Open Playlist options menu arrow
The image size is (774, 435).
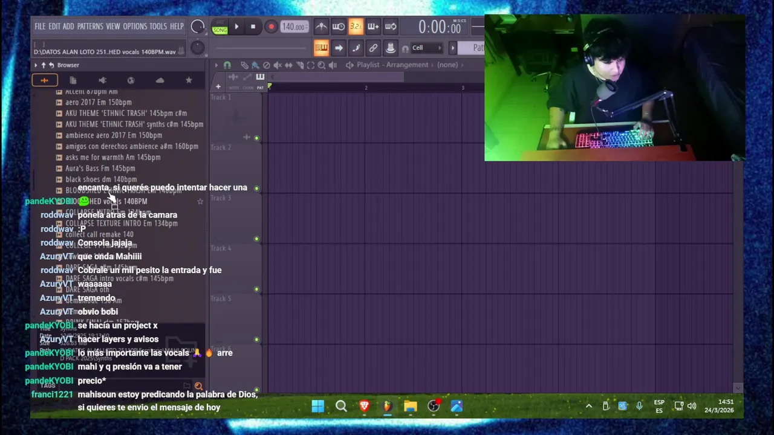point(216,65)
